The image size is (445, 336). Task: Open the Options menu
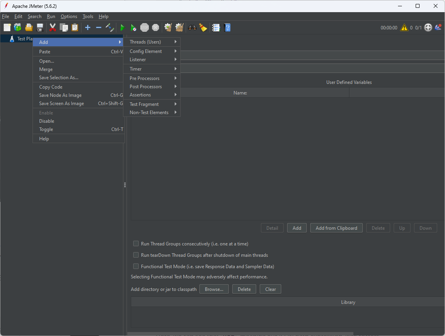[x=69, y=16]
